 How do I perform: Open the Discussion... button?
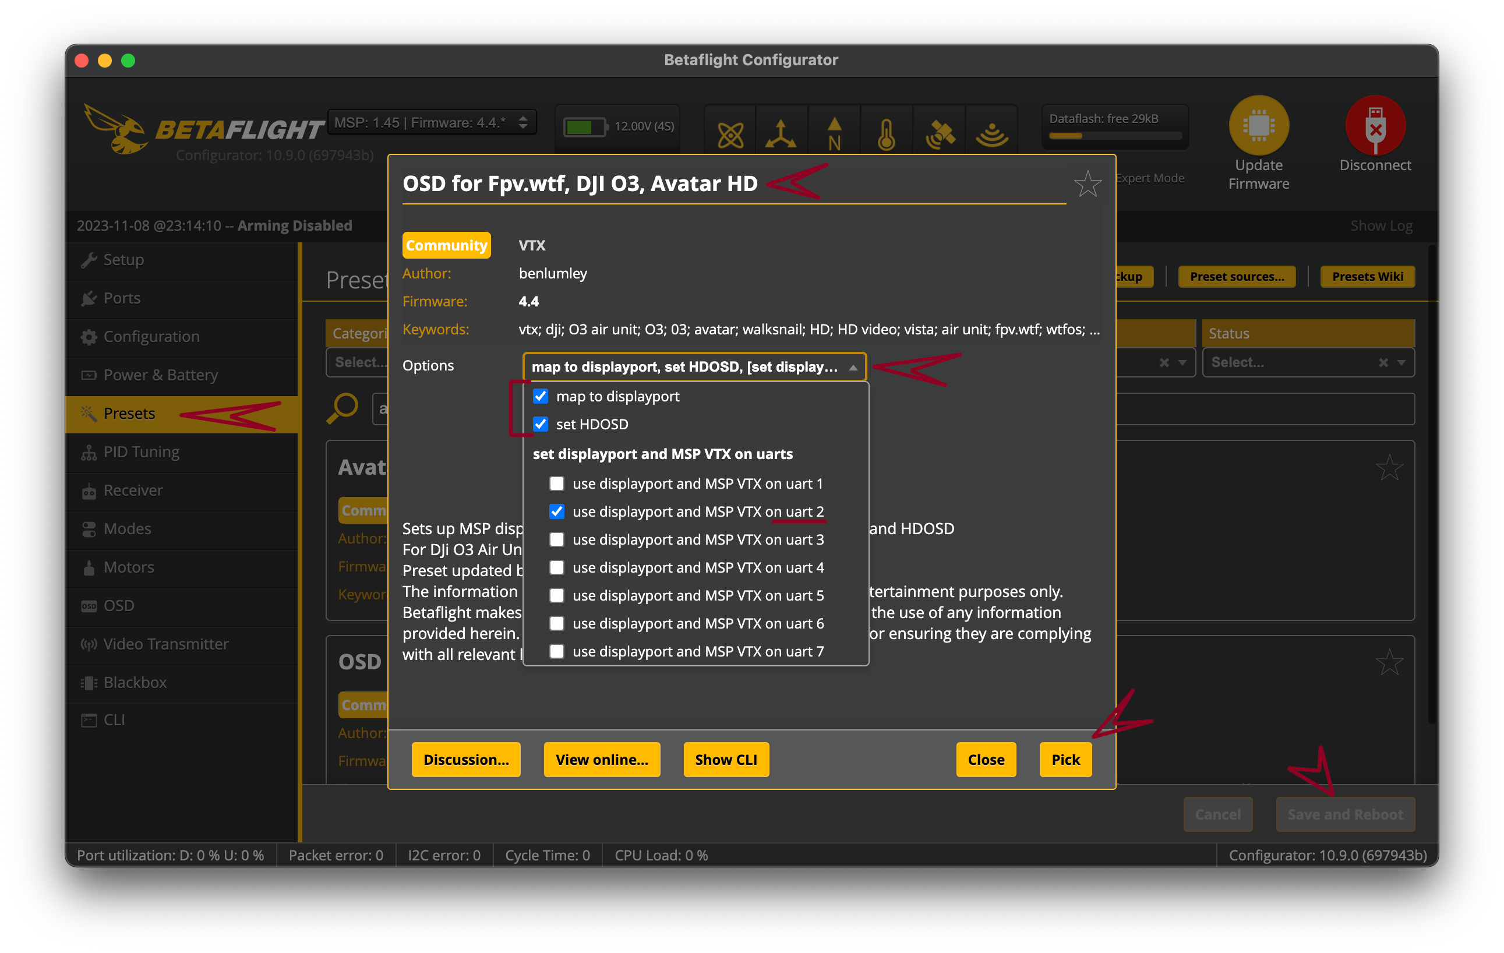pyautogui.click(x=466, y=761)
